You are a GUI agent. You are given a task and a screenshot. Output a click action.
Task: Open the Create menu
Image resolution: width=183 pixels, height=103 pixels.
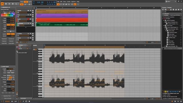[x=69, y=2]
